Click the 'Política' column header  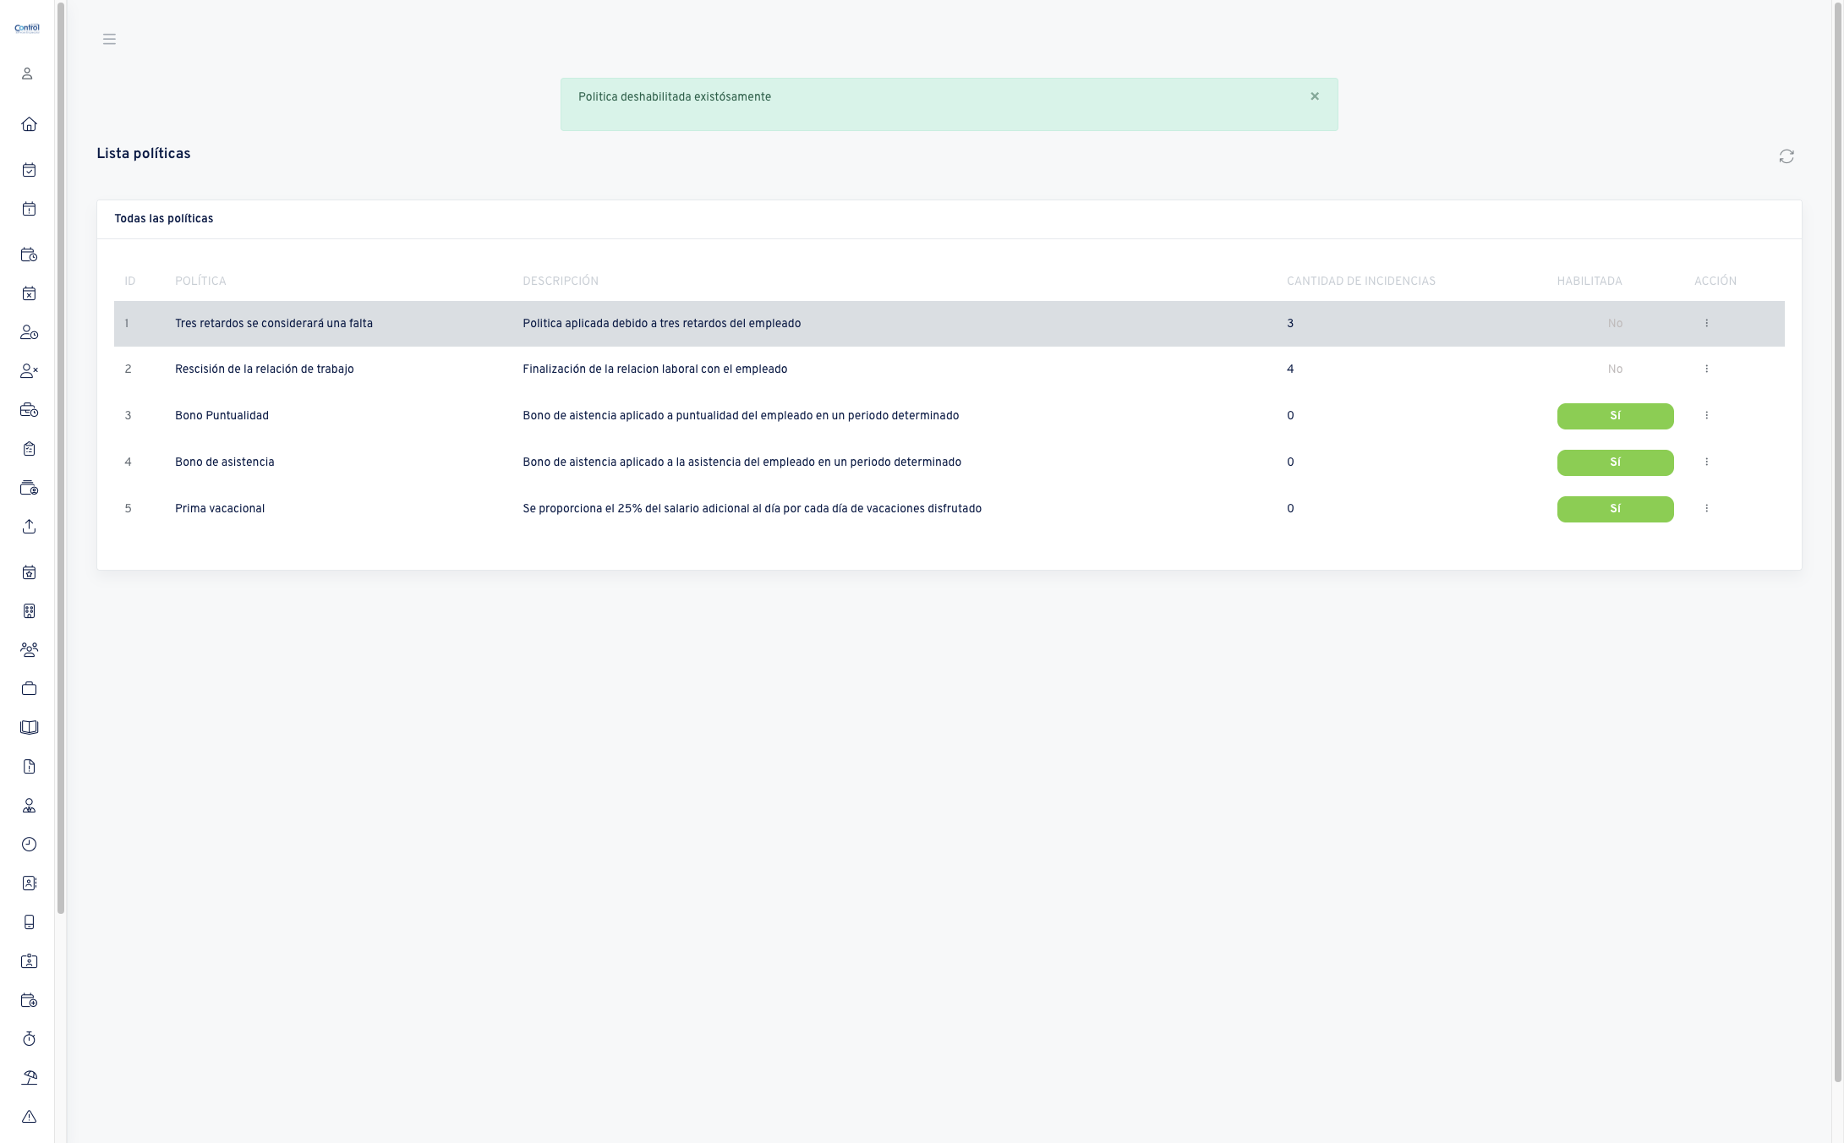[x=200, y=282]
